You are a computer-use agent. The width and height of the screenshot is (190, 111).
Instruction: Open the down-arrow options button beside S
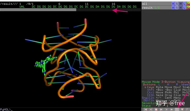(x=182, y=109)
